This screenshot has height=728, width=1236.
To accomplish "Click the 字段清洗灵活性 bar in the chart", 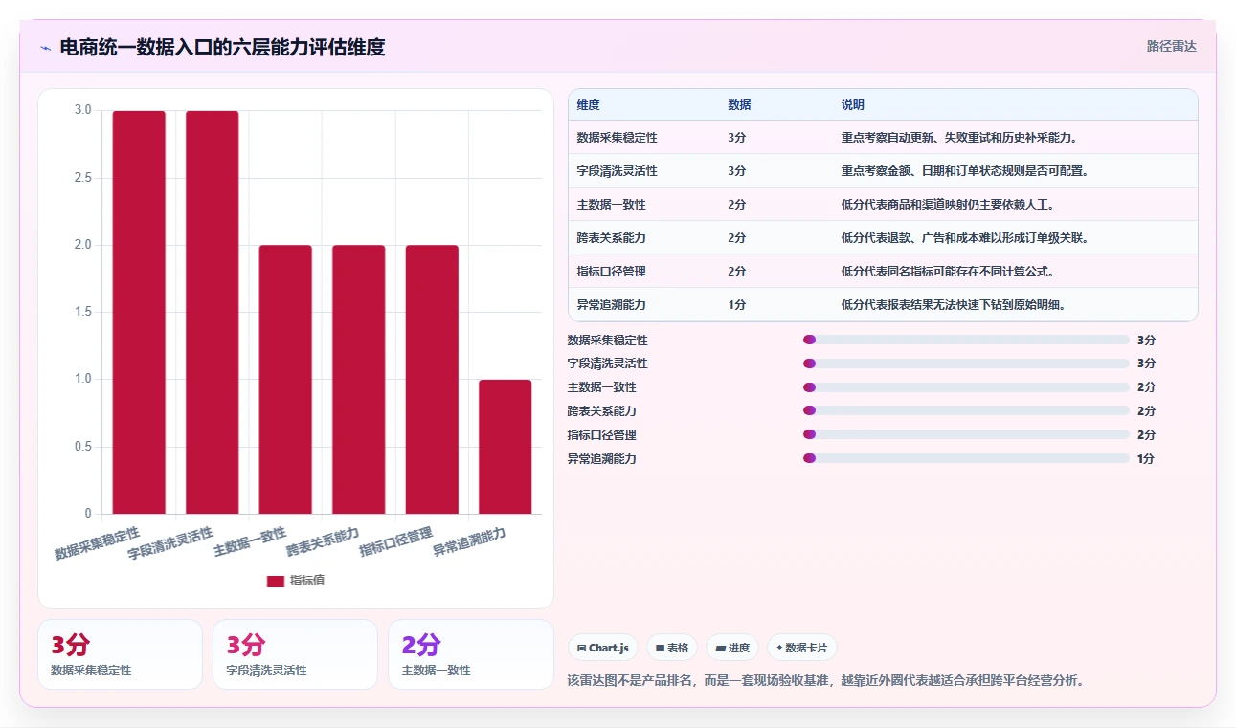I will tap(213, 312).
